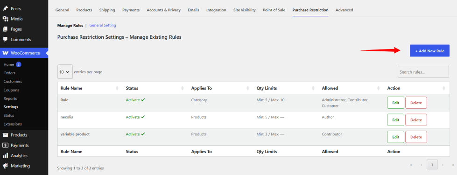Click the Search rules input field

pos(423,72)
